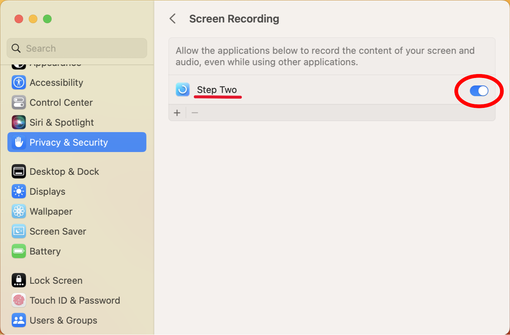This screenshot has width=510, height=335.
Task: Open Lock Screen settings
Action: point(77,281)
